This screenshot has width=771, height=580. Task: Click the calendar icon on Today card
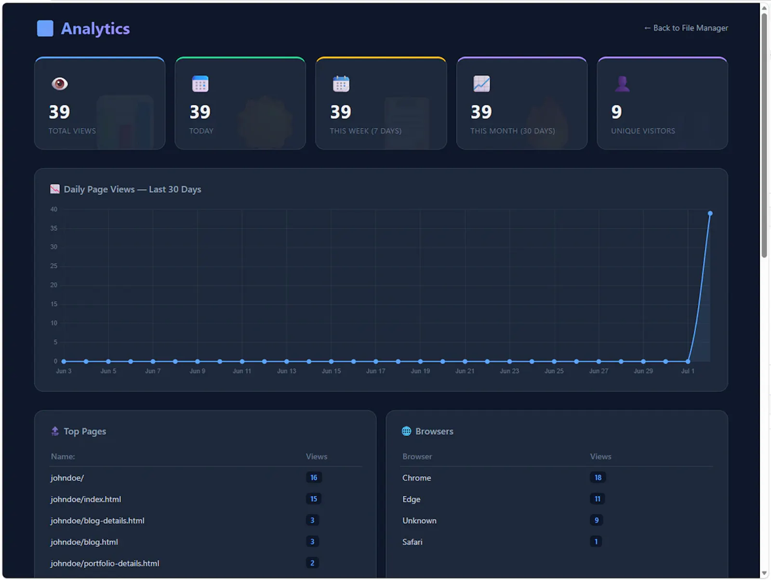tap(200, 84)
